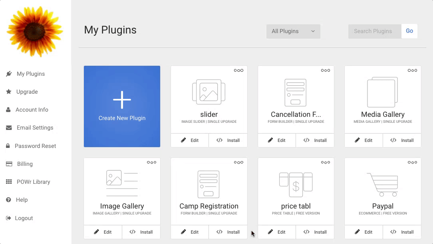
Task: Edit the Paypal plugin
Action: click(363, 232)
